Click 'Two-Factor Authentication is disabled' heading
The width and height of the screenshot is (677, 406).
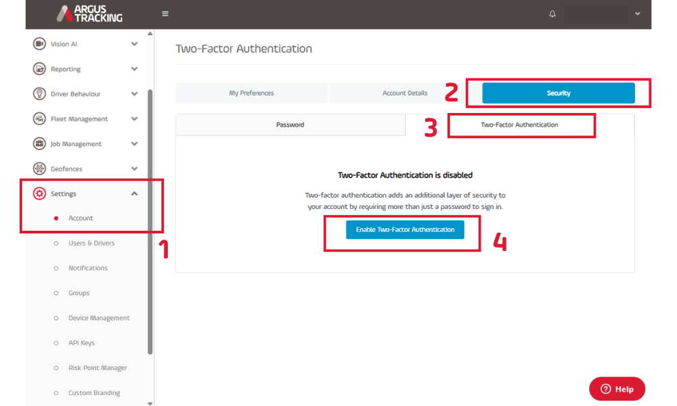[405, 175]
